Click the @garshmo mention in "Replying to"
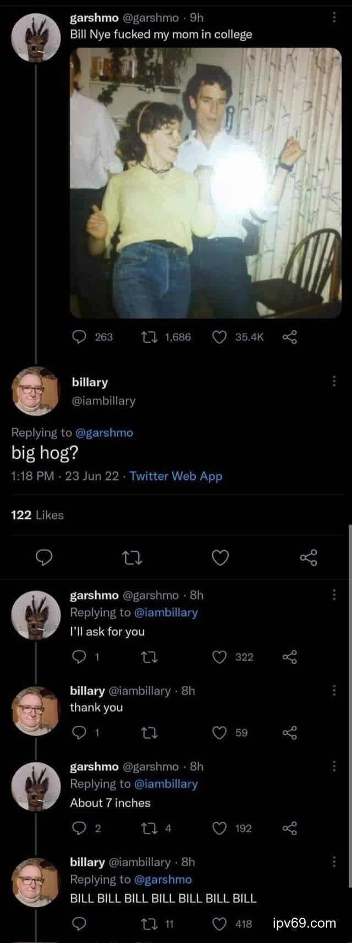This screenshot has width=352, height=943. click(x=104, y=432)
